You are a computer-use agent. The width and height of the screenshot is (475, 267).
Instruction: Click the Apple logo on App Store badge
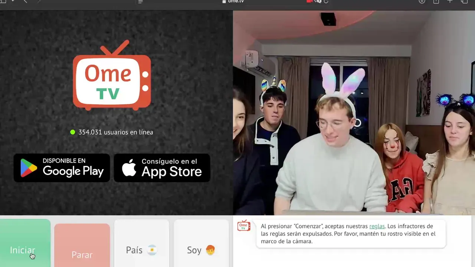pyautogui.click(x=129, y=168)
